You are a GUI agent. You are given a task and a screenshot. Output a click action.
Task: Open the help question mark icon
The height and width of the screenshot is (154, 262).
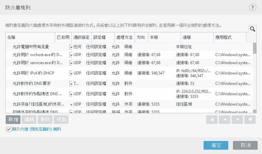click(x=253, y=8)
